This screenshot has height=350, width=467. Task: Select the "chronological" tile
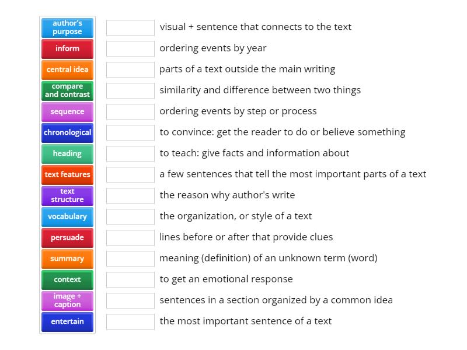pos(67,133)
